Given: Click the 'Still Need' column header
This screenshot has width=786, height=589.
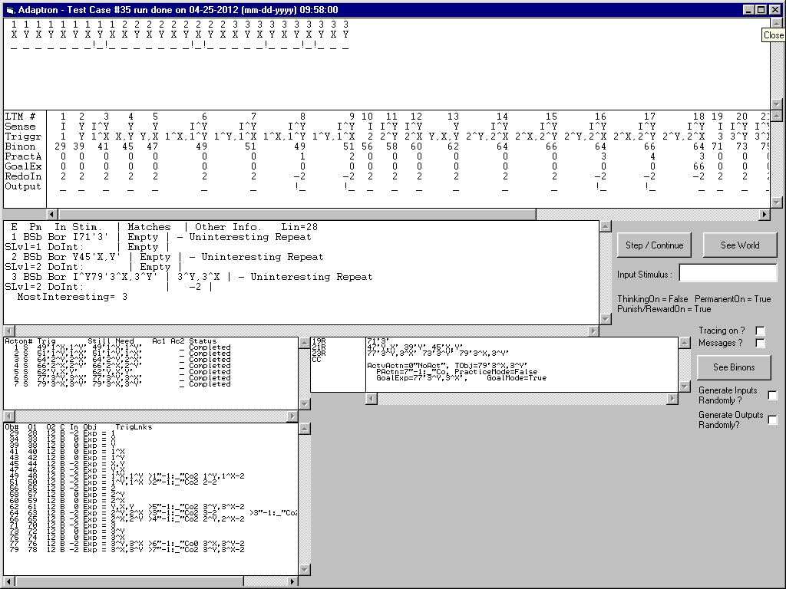Looking at the screenshot, I should (x=111, y=341).
